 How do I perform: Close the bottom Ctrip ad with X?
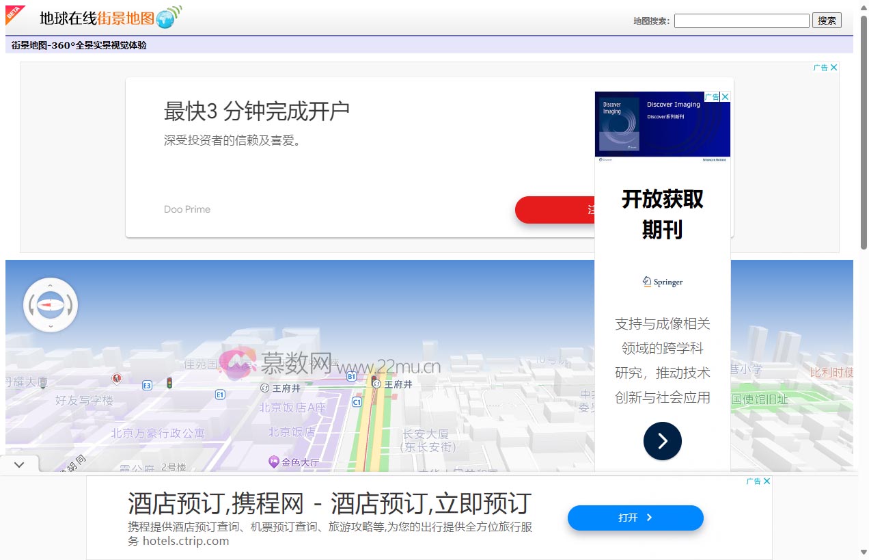pos(767,481)
